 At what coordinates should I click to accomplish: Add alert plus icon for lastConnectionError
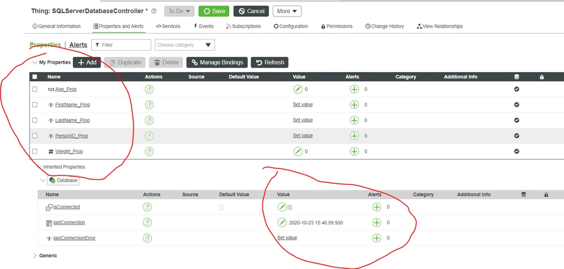pos(377,238)
